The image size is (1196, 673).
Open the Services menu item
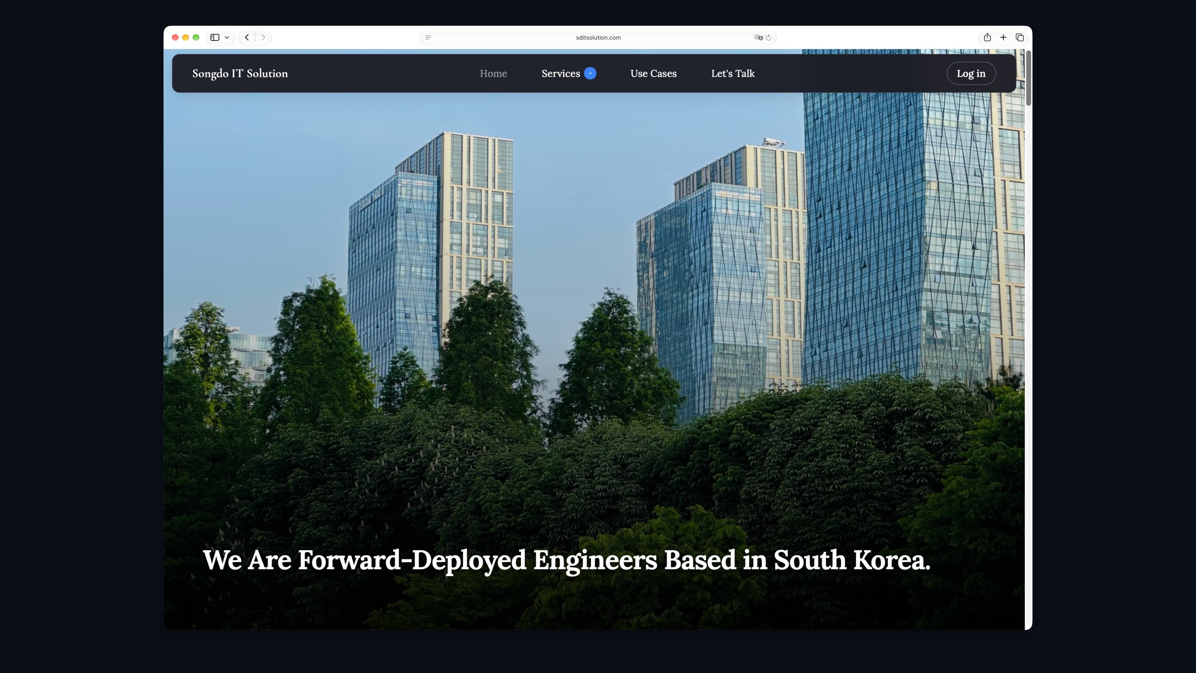point(561,73)
